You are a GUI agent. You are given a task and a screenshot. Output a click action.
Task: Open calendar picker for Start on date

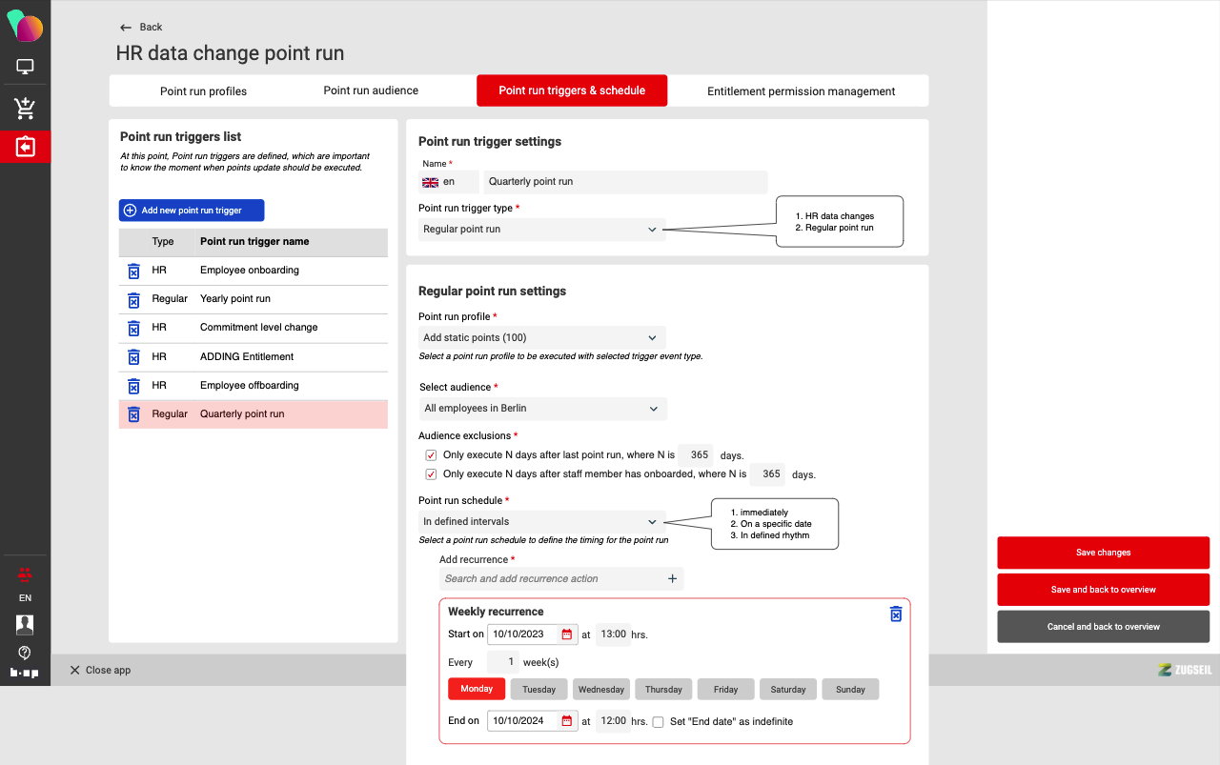click(566, 634)
